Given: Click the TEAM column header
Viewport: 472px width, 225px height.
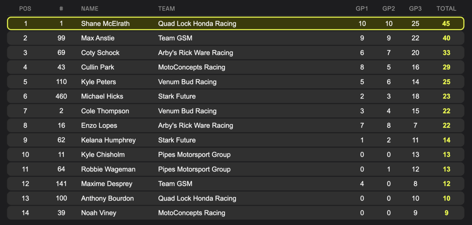Looking at the screenshot, I should click(166, 8).
